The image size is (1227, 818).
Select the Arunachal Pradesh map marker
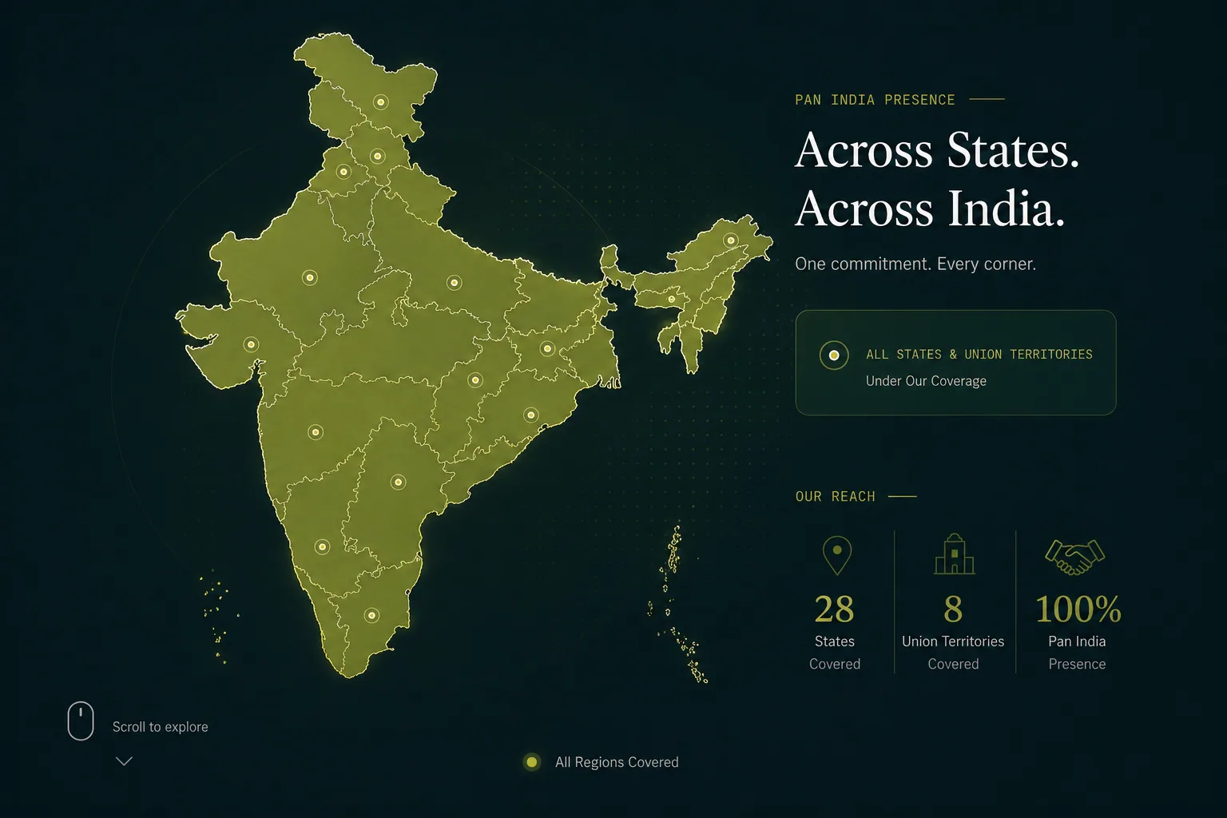[x=730, y=240]
